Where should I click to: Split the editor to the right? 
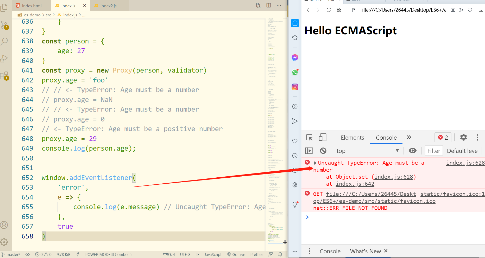pos(269,5)
